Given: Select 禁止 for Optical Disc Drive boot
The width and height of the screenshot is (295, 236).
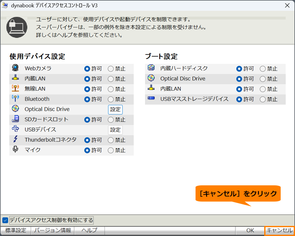Looking at the screenshot, I should click(x=263, y=79).
